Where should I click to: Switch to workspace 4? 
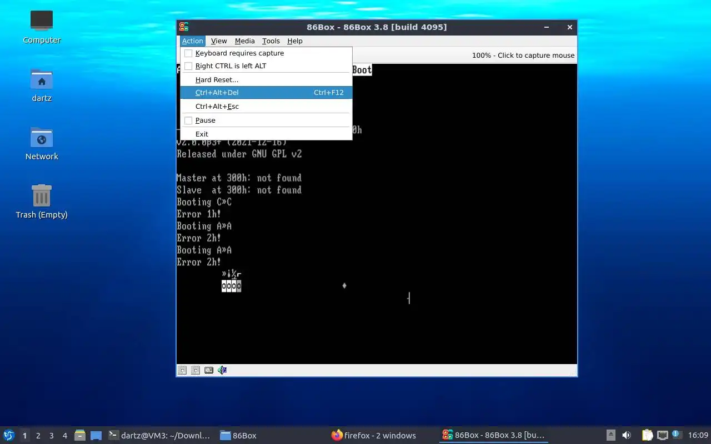65,436
